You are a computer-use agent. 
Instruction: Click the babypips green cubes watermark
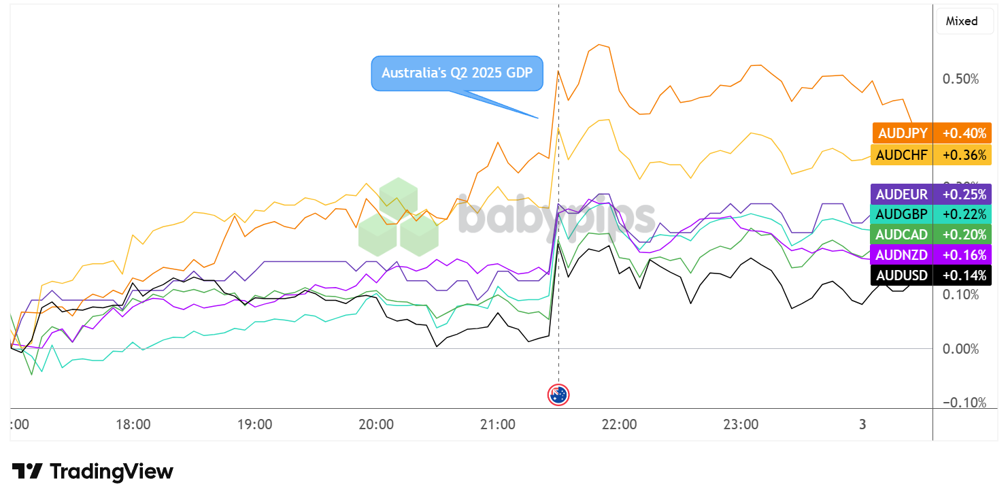tap(398, 216)
